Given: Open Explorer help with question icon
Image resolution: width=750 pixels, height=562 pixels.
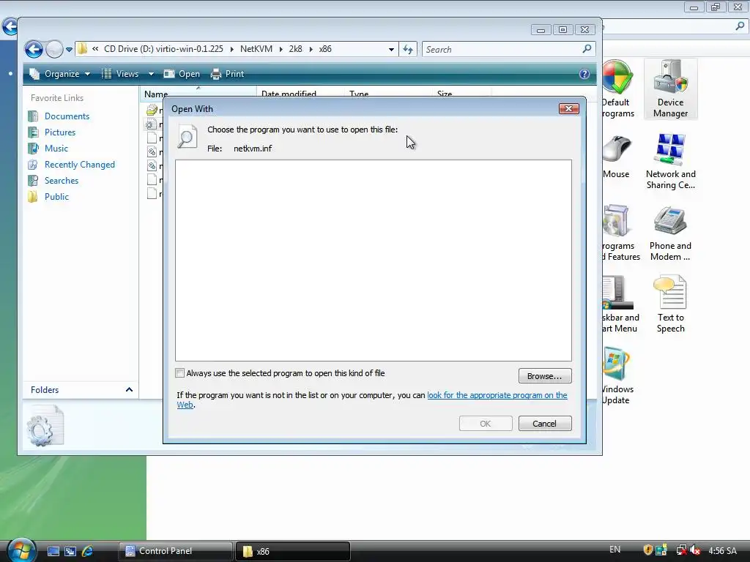Looking at the screenshot, I should (x=584, y=74).
